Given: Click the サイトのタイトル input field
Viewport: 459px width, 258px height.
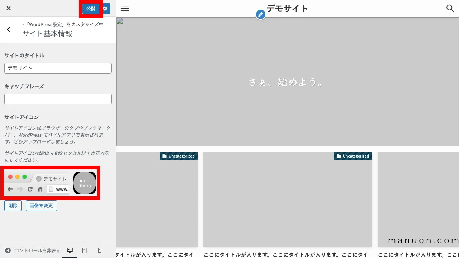Looking at the screenshot, I should [x=57, y=68].
